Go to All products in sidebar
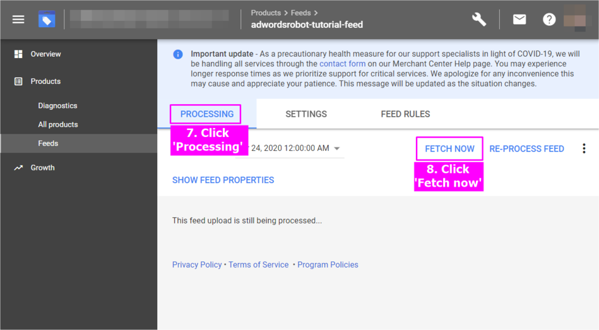 coord(58,124)
